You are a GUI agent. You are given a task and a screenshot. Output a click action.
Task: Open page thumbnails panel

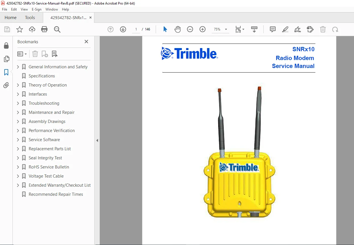coord(6,59)
